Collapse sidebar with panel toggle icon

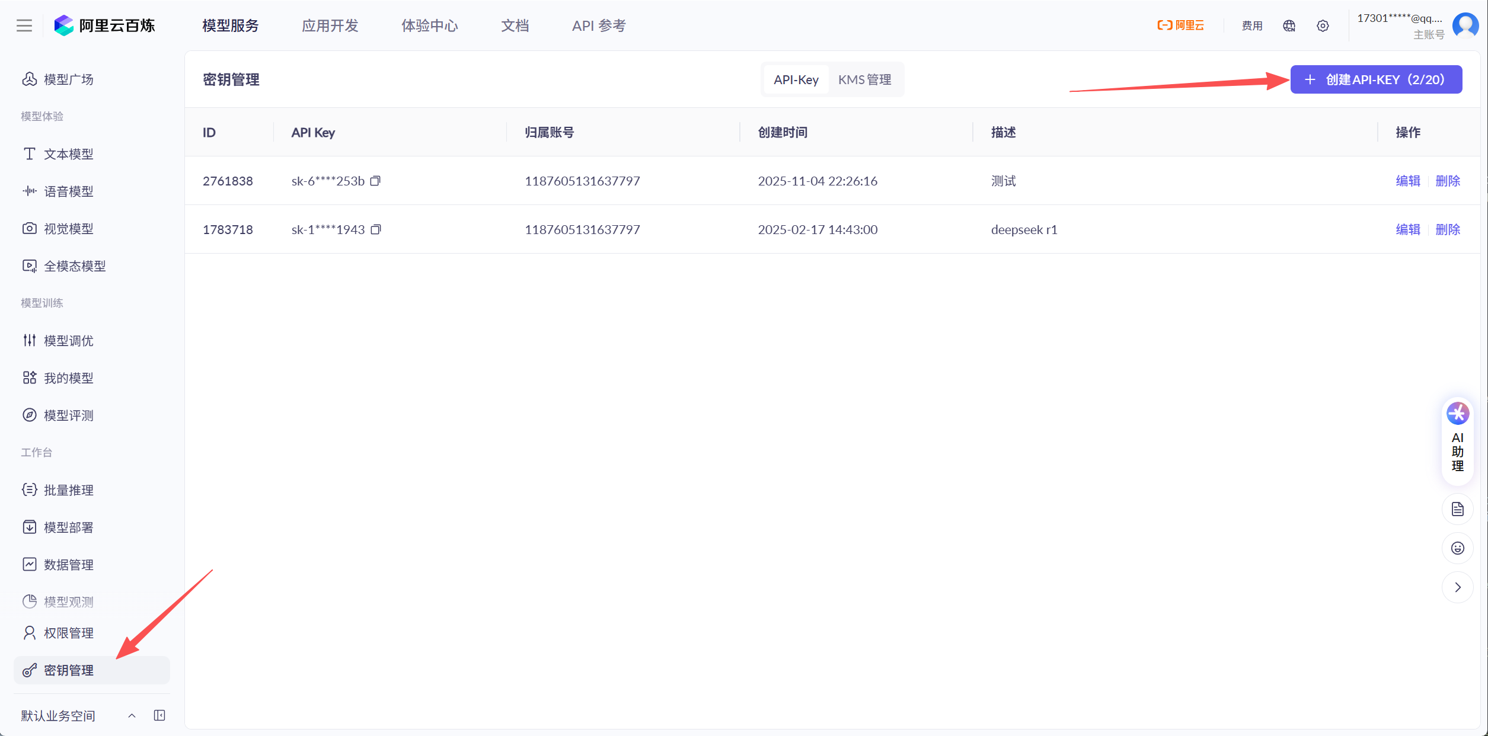[x=159, y=715]
